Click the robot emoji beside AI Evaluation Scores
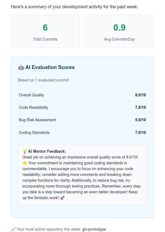Image resolution: width=165 pixels, height=232 pixels. (21, 68)
